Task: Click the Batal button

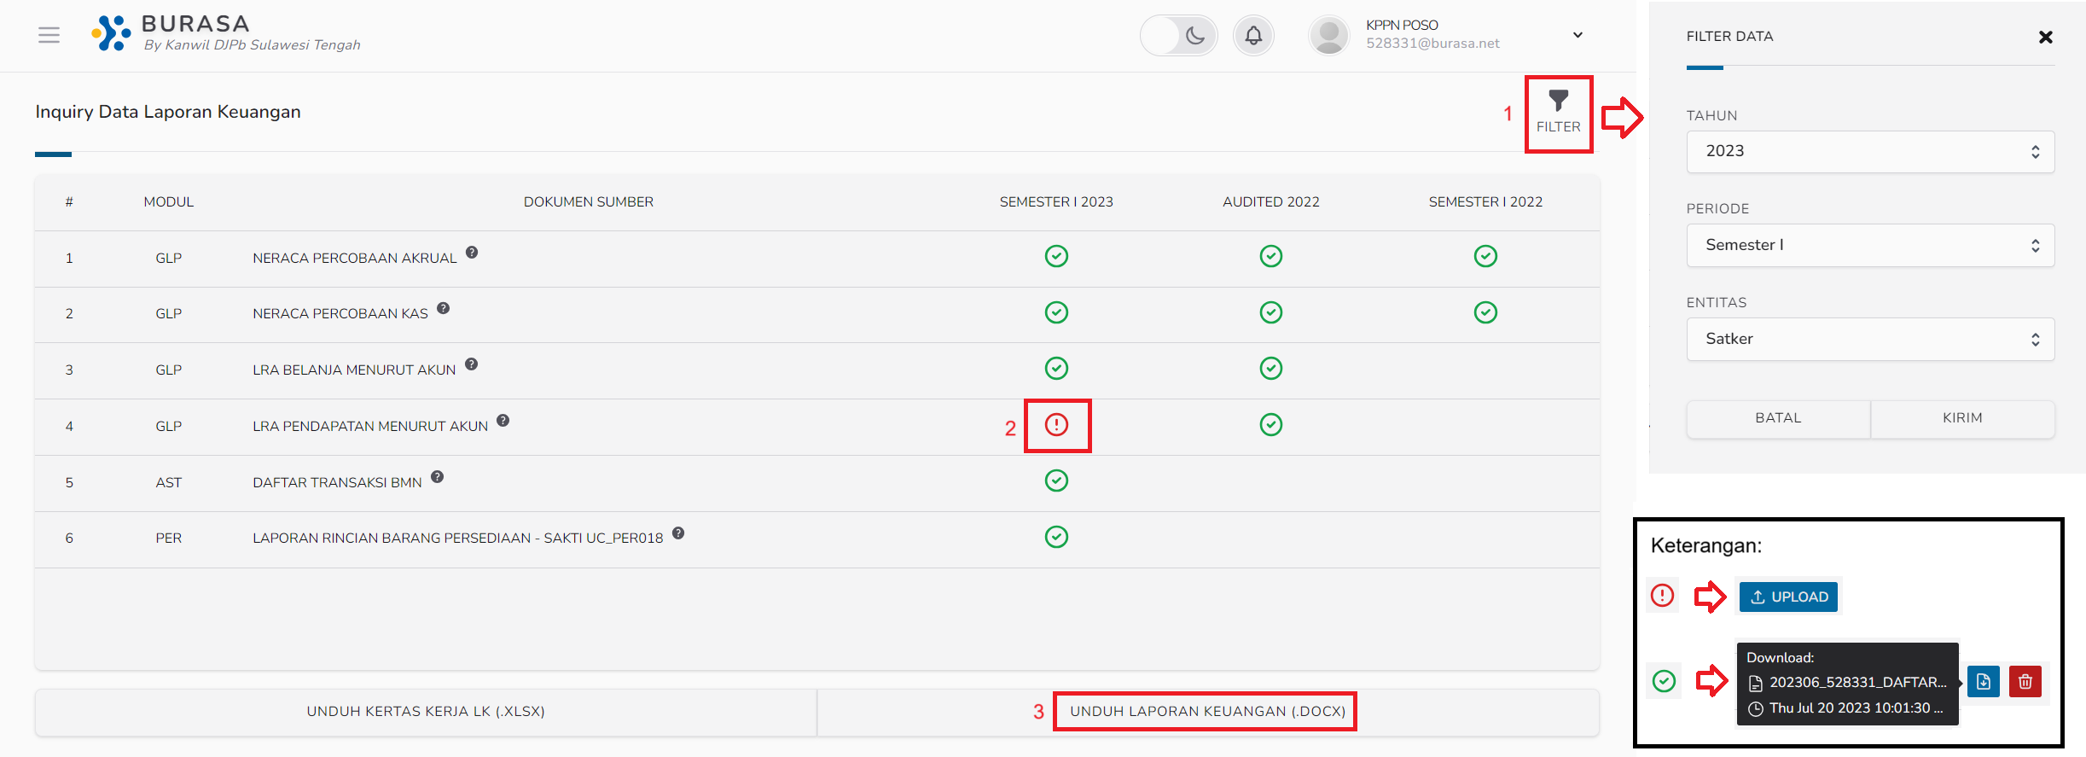Action: 1778,418
